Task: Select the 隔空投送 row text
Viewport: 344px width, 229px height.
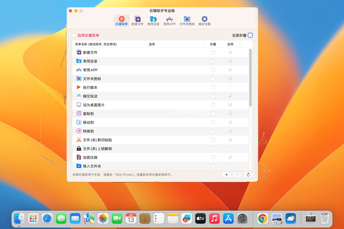Action: pos(90,96)
